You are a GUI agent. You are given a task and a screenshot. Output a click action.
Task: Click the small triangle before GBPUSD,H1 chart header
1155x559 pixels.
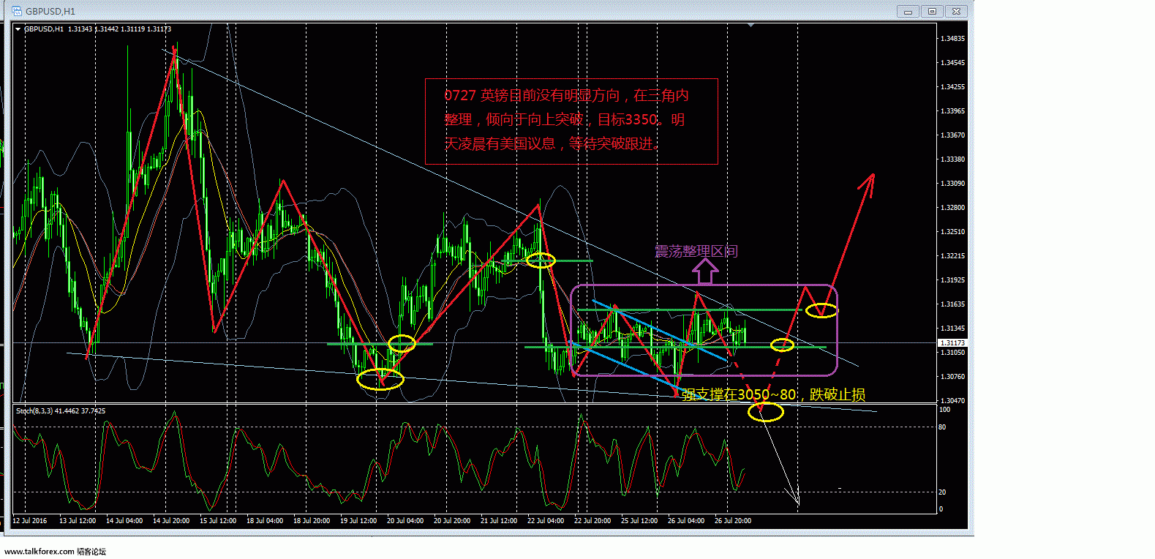(x=18, y=29)
